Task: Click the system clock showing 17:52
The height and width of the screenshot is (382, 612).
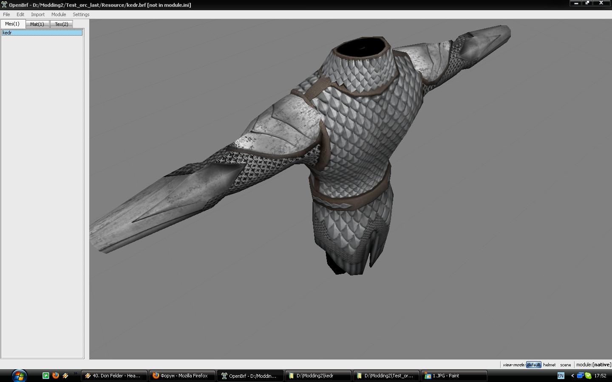Action: tap(600, 376)
